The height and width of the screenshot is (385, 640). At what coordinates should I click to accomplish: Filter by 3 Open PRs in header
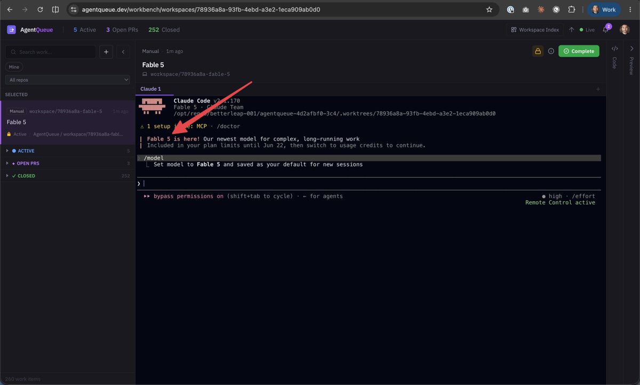pyautogui.click(x=122, y=30)
